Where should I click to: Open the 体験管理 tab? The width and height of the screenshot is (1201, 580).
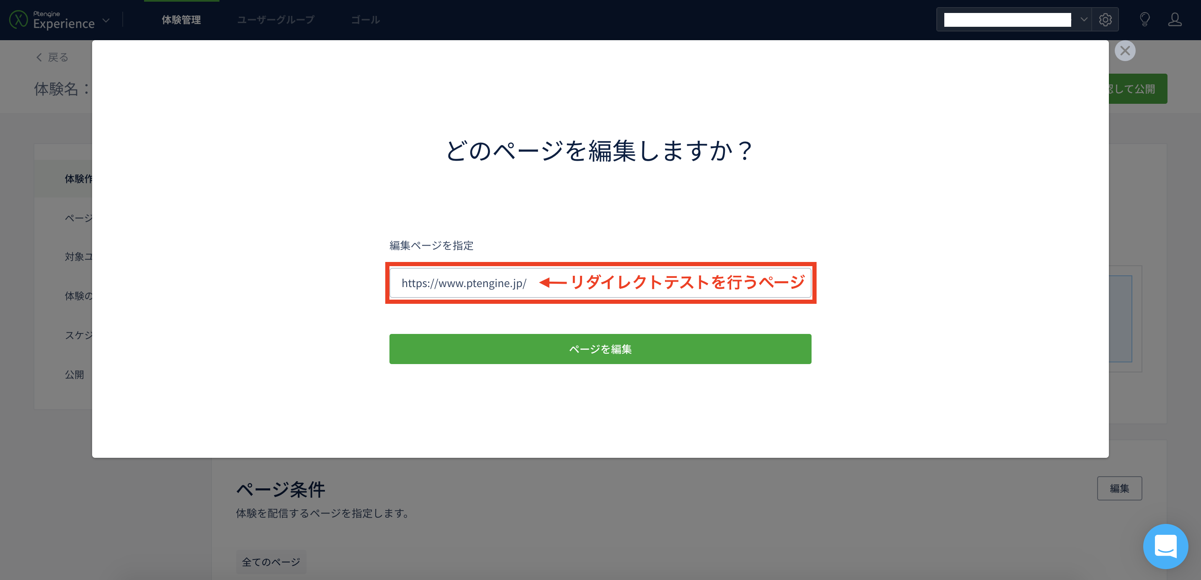[181, 20]
